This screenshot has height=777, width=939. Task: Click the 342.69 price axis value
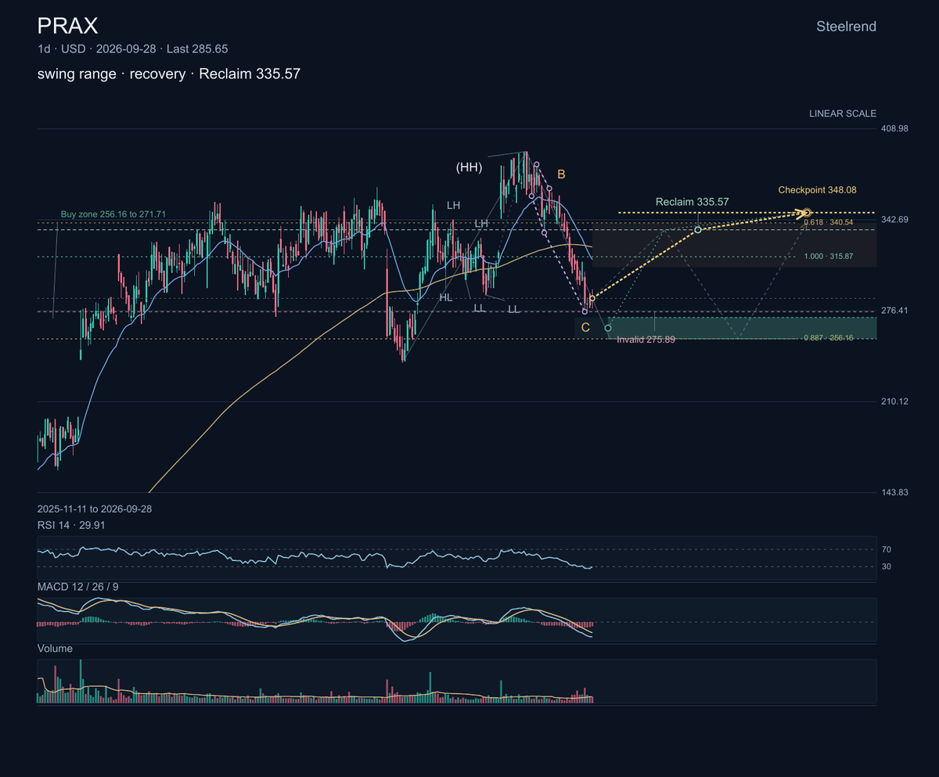[x=894, y=220]
